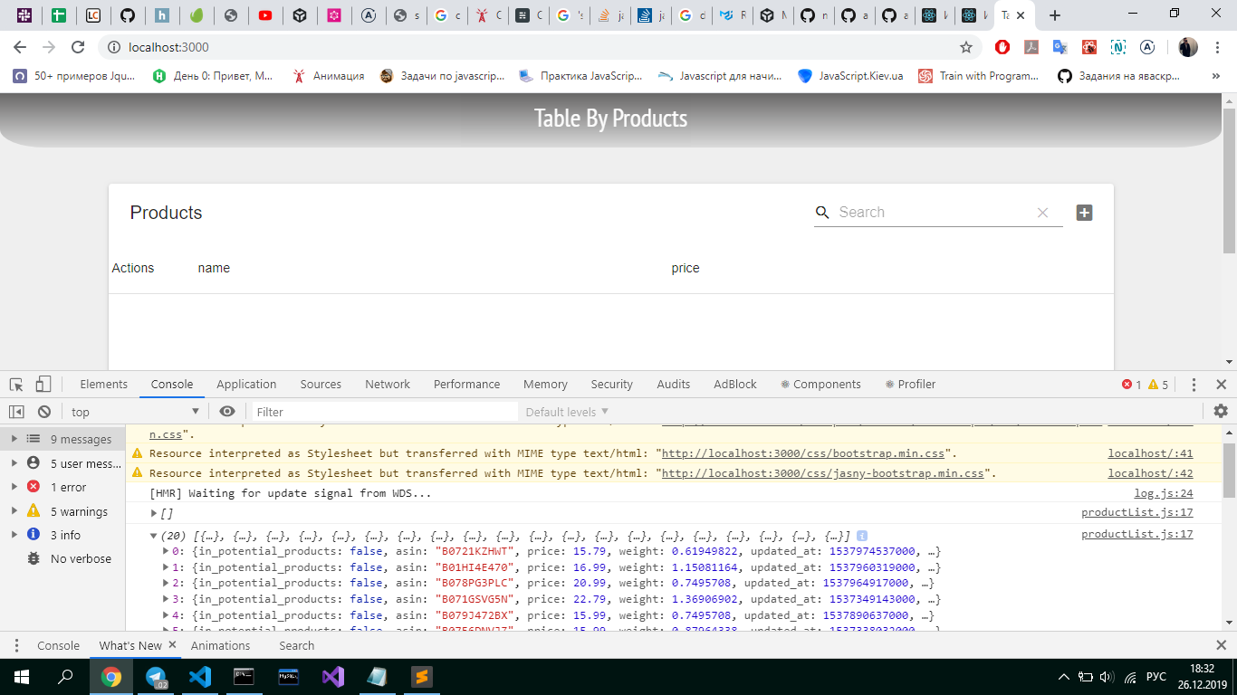The image size is (1237, 695).
Task: Reload the localhost page
Action: tap(78, 47)
